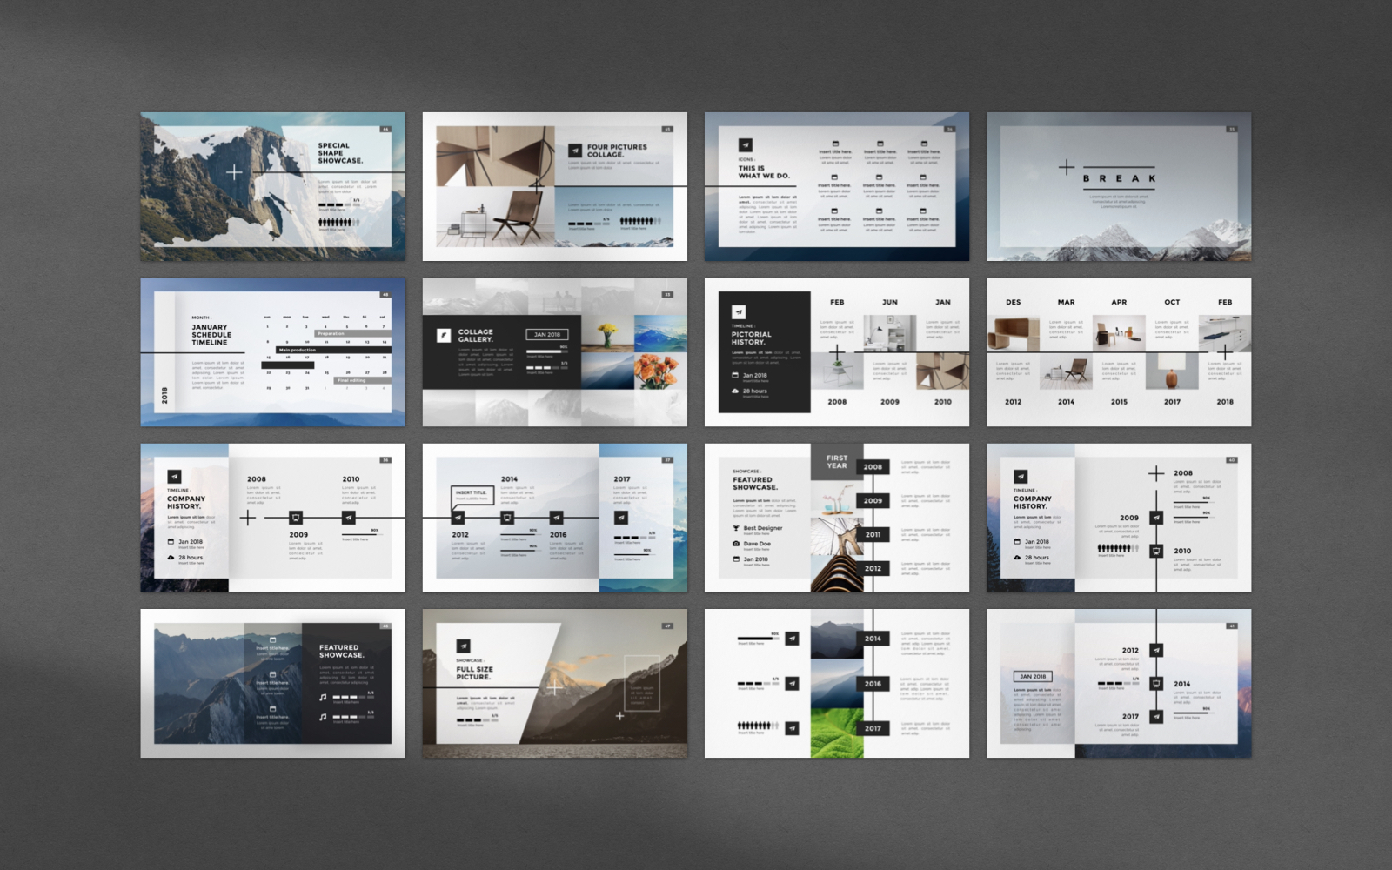Select the 2011 marker on Featured Showcase timeline
1392x870 pixels.
pyautogui.click(x=873, y=535)
